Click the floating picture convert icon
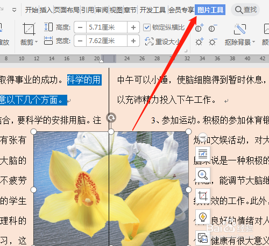 click(x=203, y=237)
